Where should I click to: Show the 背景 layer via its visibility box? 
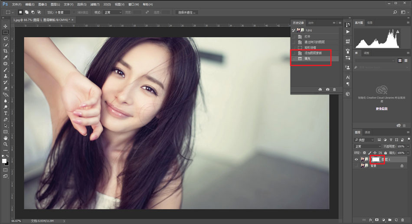pyautogui.click(x=356, y=166)
